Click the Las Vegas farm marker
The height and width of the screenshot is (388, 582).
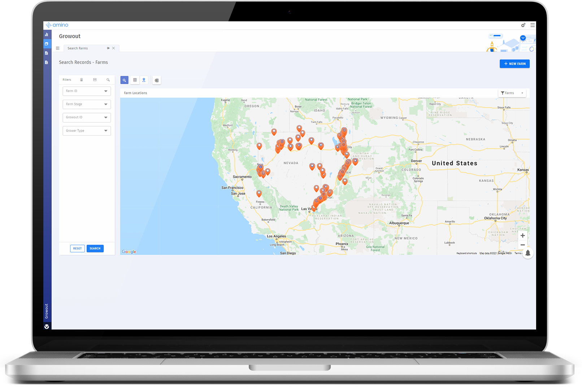pos(314,208)
